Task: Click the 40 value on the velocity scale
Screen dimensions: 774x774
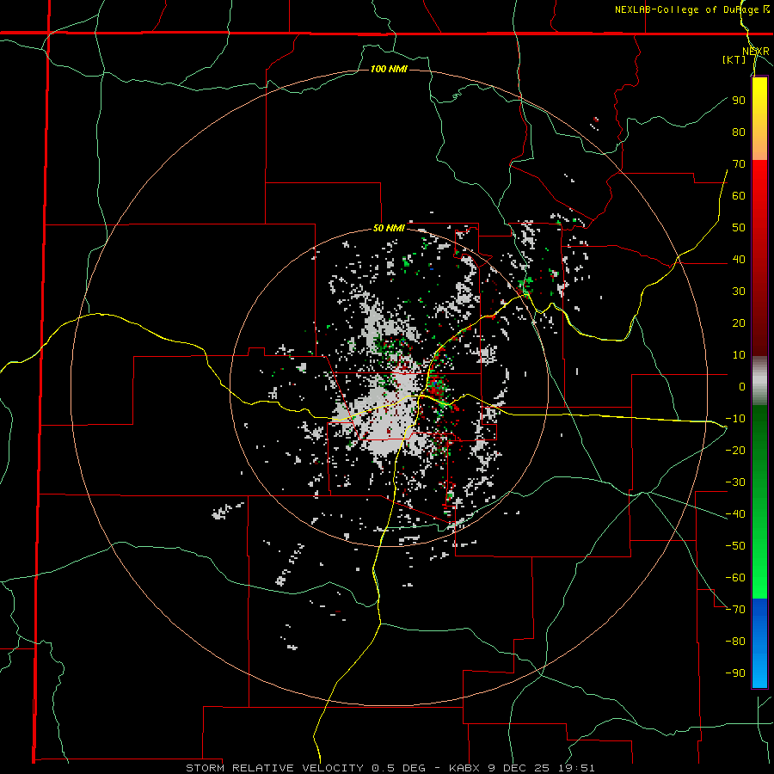Action: tap(739, 260)
